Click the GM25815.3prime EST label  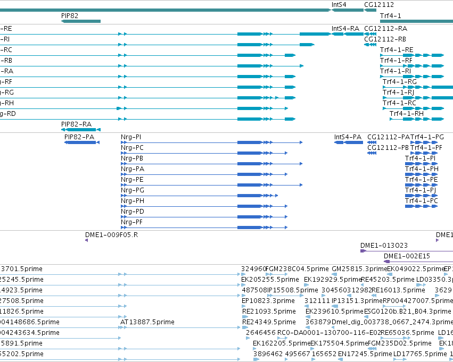click(359, 269)
